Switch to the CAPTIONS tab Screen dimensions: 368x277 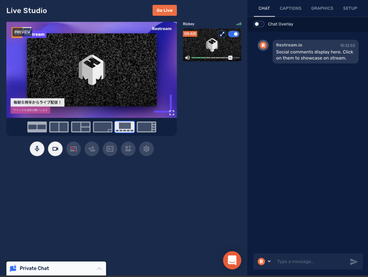pos(290,8)
